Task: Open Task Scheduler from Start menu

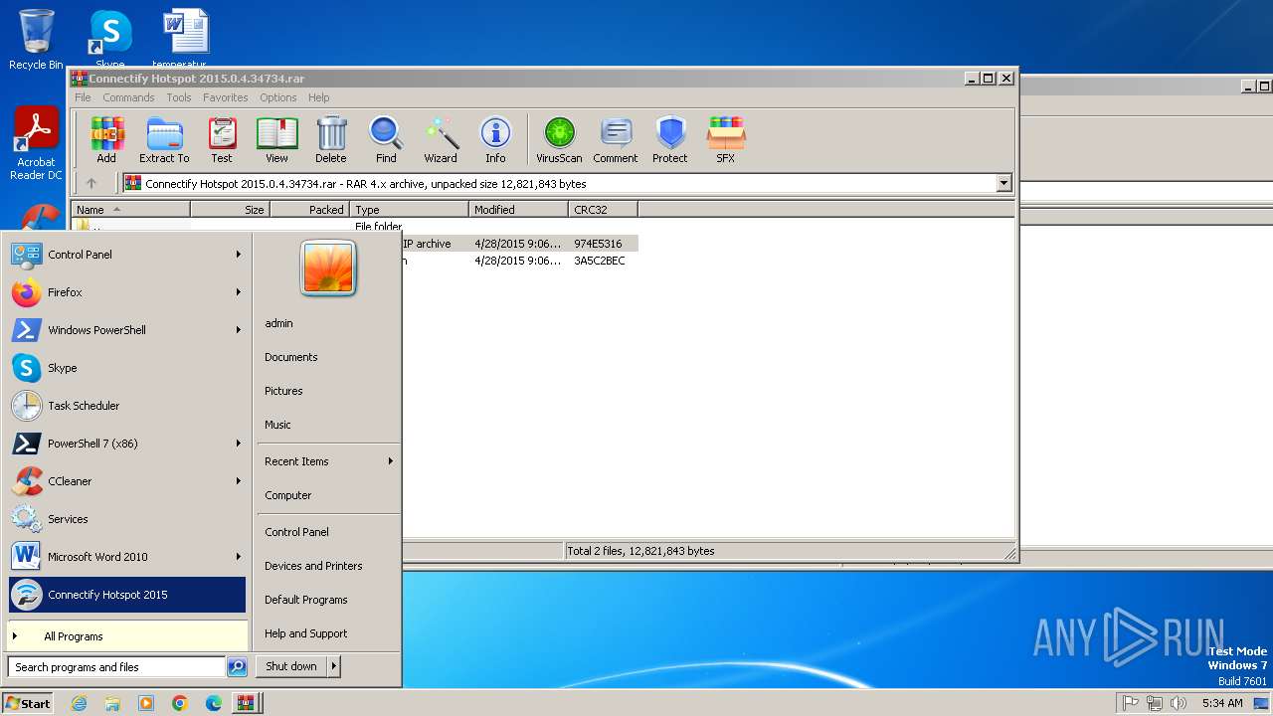Action: [x=127, y=406]
